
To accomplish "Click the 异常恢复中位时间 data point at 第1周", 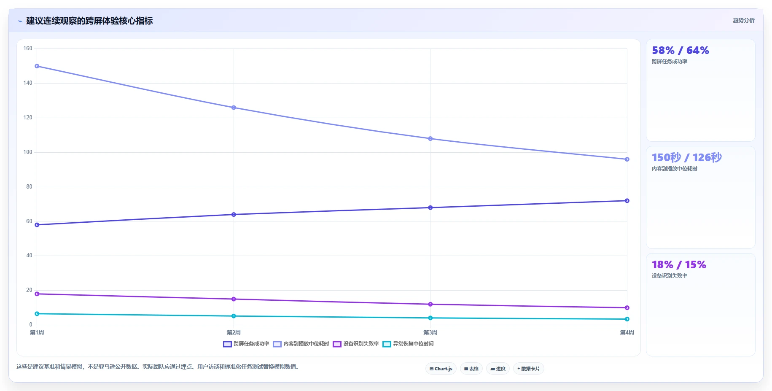I will point(37,314).
